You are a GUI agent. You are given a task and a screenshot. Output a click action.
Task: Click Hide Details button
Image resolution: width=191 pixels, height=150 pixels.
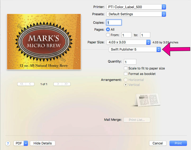coord(43,143)
